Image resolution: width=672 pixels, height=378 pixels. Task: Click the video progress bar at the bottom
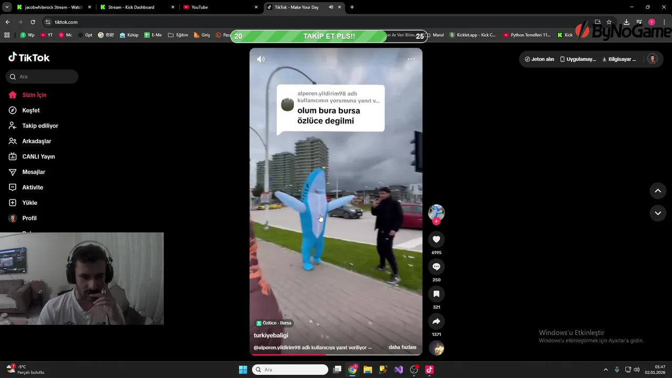point(336,354)
